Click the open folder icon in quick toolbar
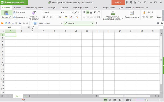164x102 pixels. pos(2,23)
